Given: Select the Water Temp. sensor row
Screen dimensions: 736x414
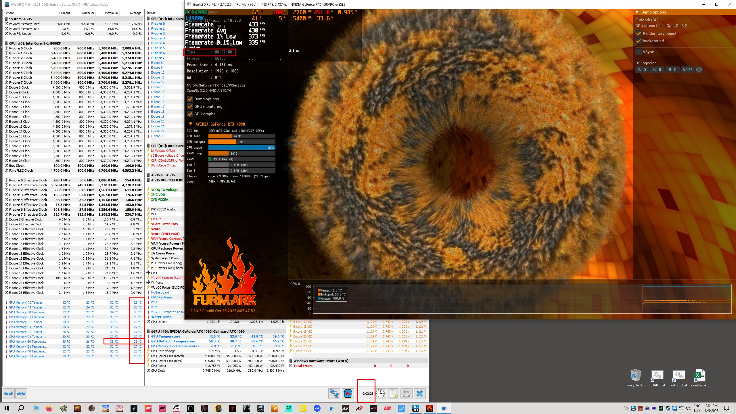Looking at the screenshot, I should [x=165, y=317].
